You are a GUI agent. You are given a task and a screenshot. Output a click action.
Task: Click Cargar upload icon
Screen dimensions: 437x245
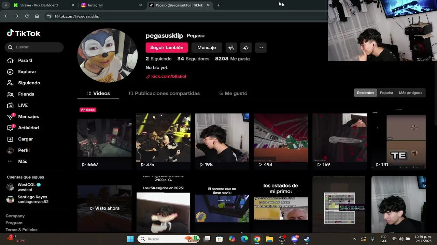tap(10, 139)
